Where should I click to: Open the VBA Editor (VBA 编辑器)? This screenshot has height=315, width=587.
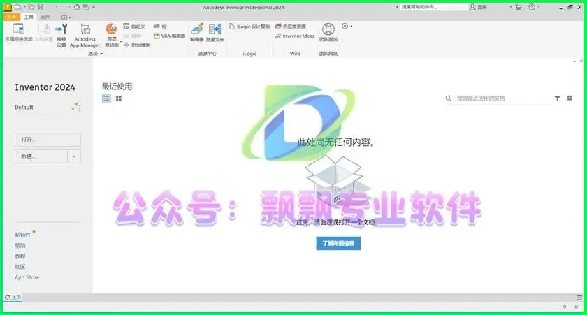point(169,36)
